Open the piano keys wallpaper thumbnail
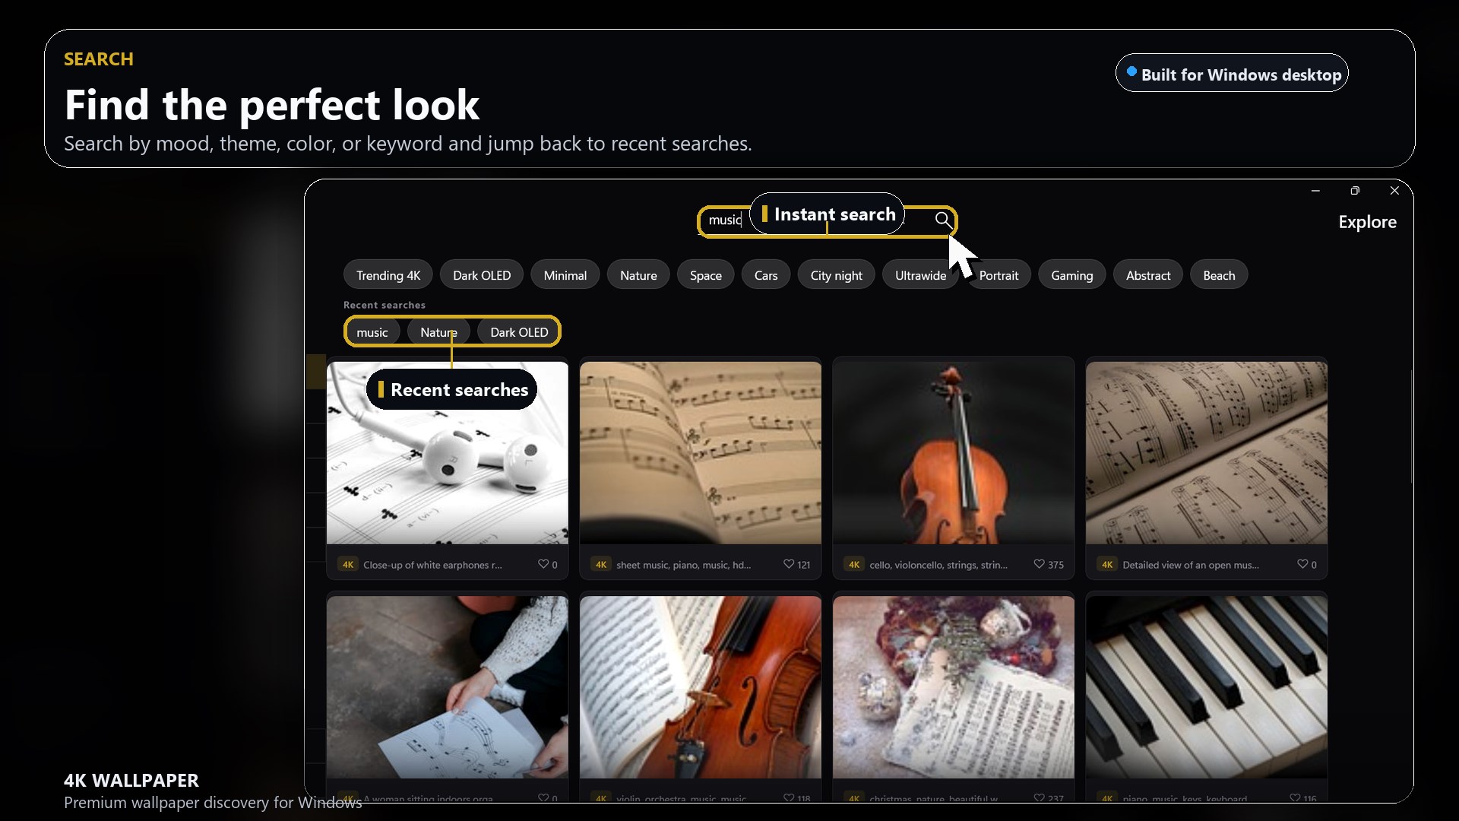Image resolution: width=1459 pixels, height=821 pixels. (x=1207, y=687)
